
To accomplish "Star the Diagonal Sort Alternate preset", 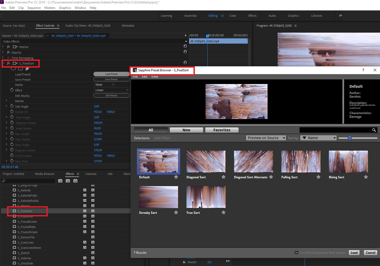I will tap(271, 177).
